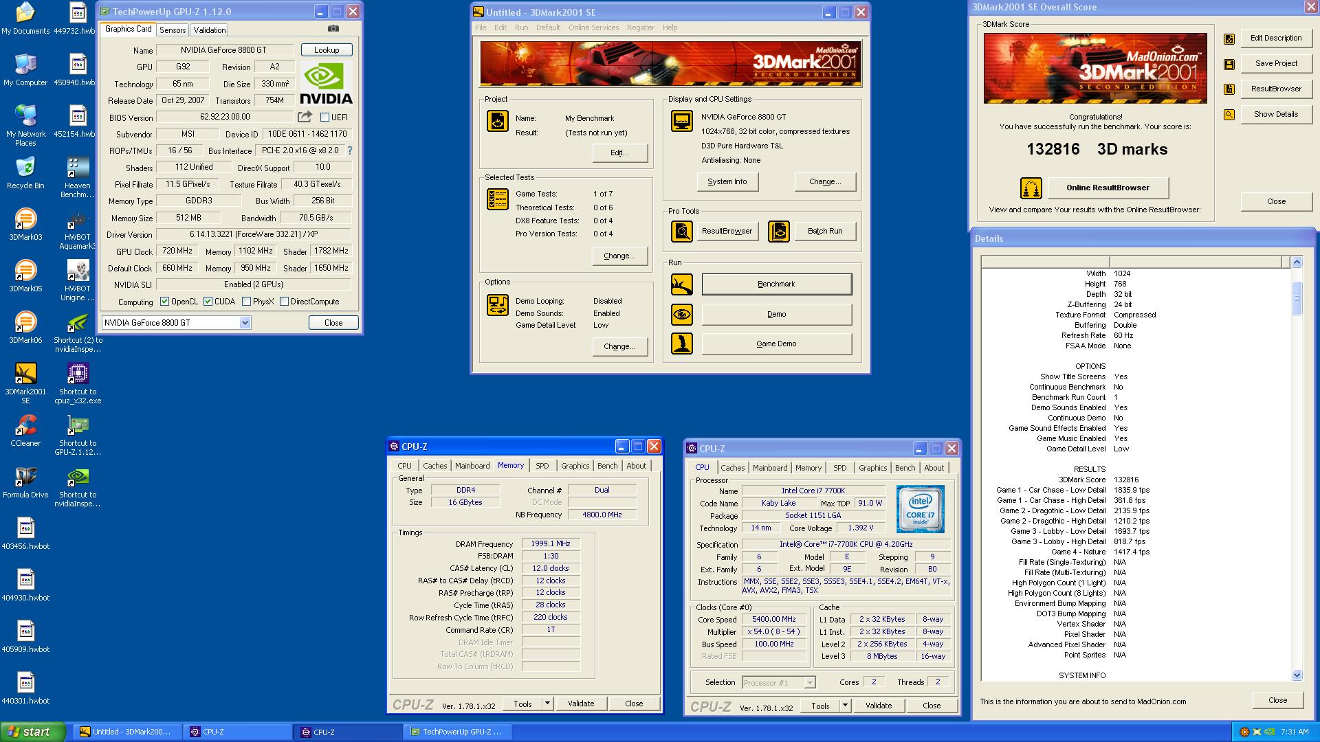Open the 3DMark2001 SE desktop icon
1320x742 pixels.
(25, 383)
